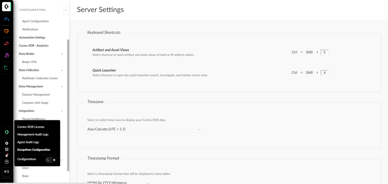Open the settings gear icon

[x=7, y=143]
